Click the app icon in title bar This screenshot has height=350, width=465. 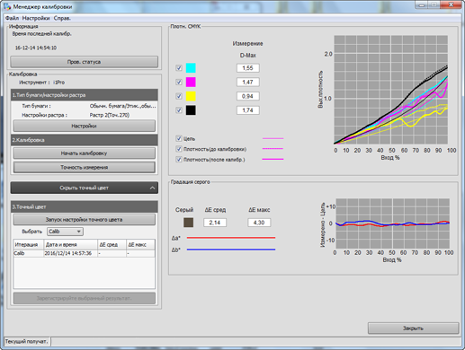coord(7,6)
